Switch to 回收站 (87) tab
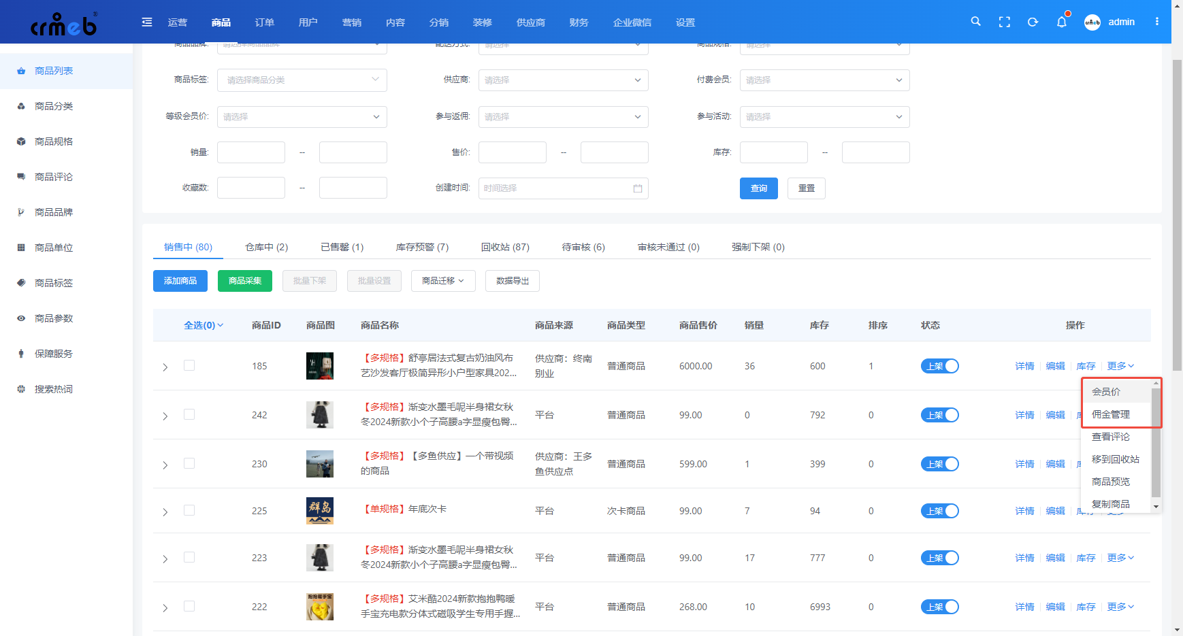The width and height of the screenshot is (1183, 636). (x=505, y=247)
